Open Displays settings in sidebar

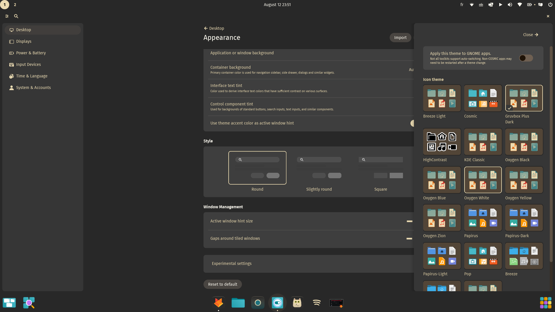point(24,41)
